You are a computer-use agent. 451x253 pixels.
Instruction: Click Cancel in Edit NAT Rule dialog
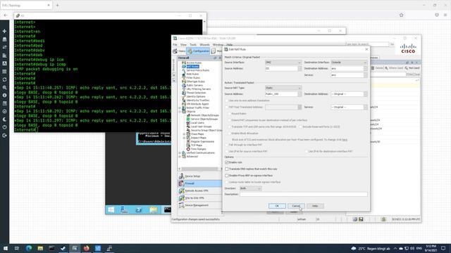[x=296, y=206]
